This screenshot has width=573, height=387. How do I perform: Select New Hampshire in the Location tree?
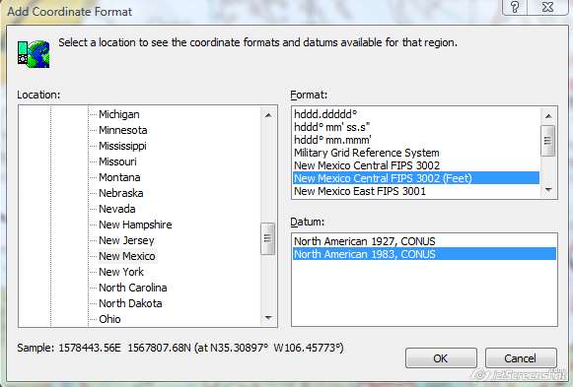tap(135, 225)
